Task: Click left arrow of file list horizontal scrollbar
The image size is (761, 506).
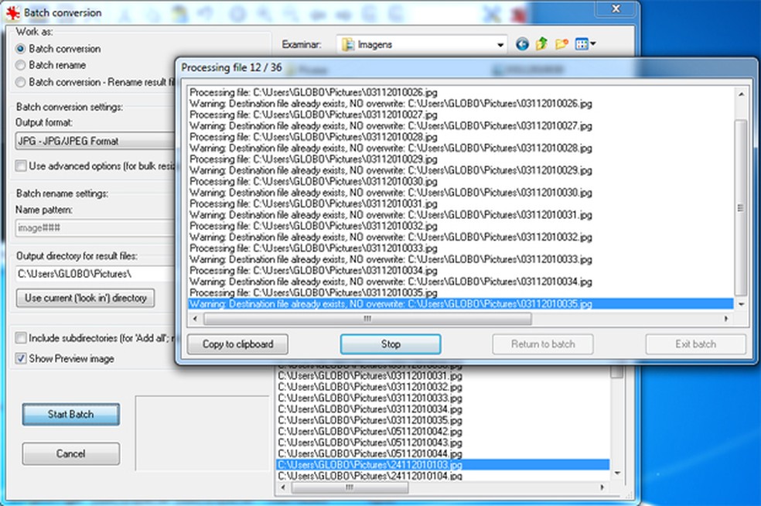Action: (283, 487)
